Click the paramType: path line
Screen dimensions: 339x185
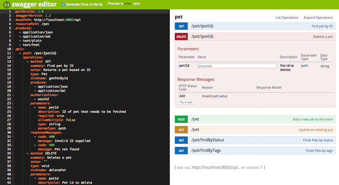pos(52,128)
